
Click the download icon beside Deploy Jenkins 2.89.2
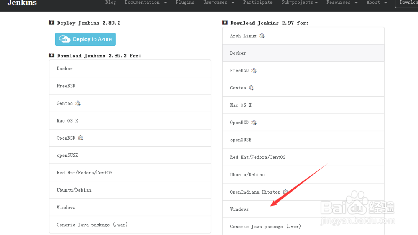point(51,23)
